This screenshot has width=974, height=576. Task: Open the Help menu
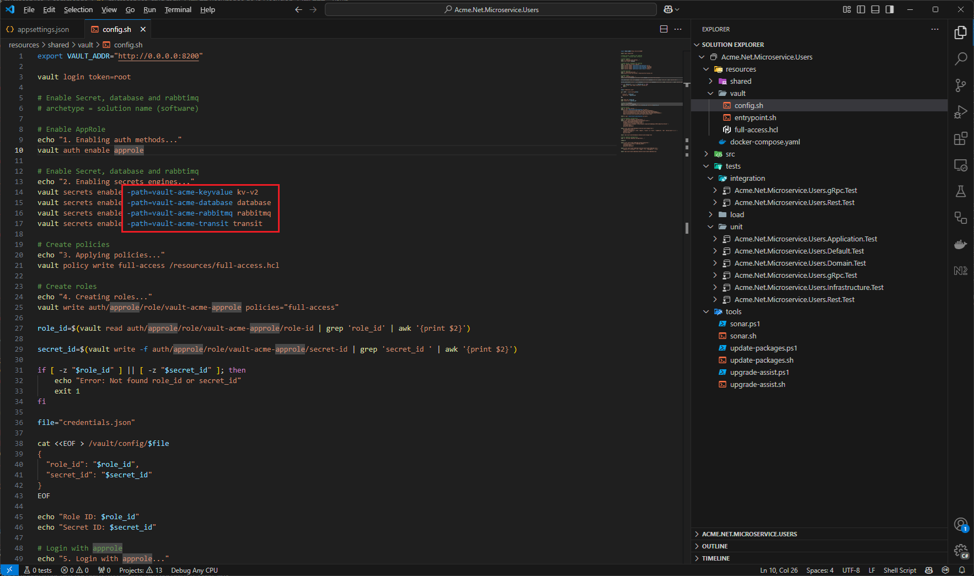coord(207,9)
